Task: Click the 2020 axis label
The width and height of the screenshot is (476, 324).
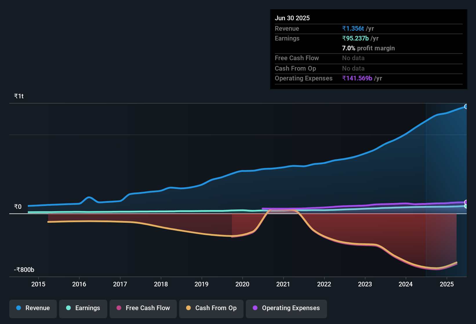Action: click(x=243, y=284)
